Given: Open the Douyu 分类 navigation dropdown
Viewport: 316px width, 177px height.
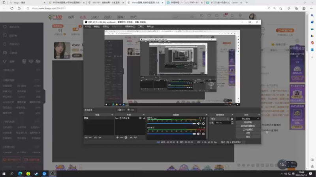Looking at the screenshot, I should pos(95,17).
